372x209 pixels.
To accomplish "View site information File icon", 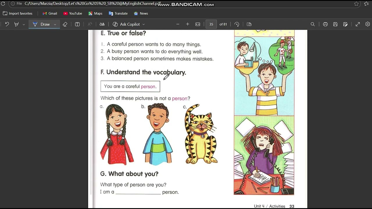I will point(16,4).
